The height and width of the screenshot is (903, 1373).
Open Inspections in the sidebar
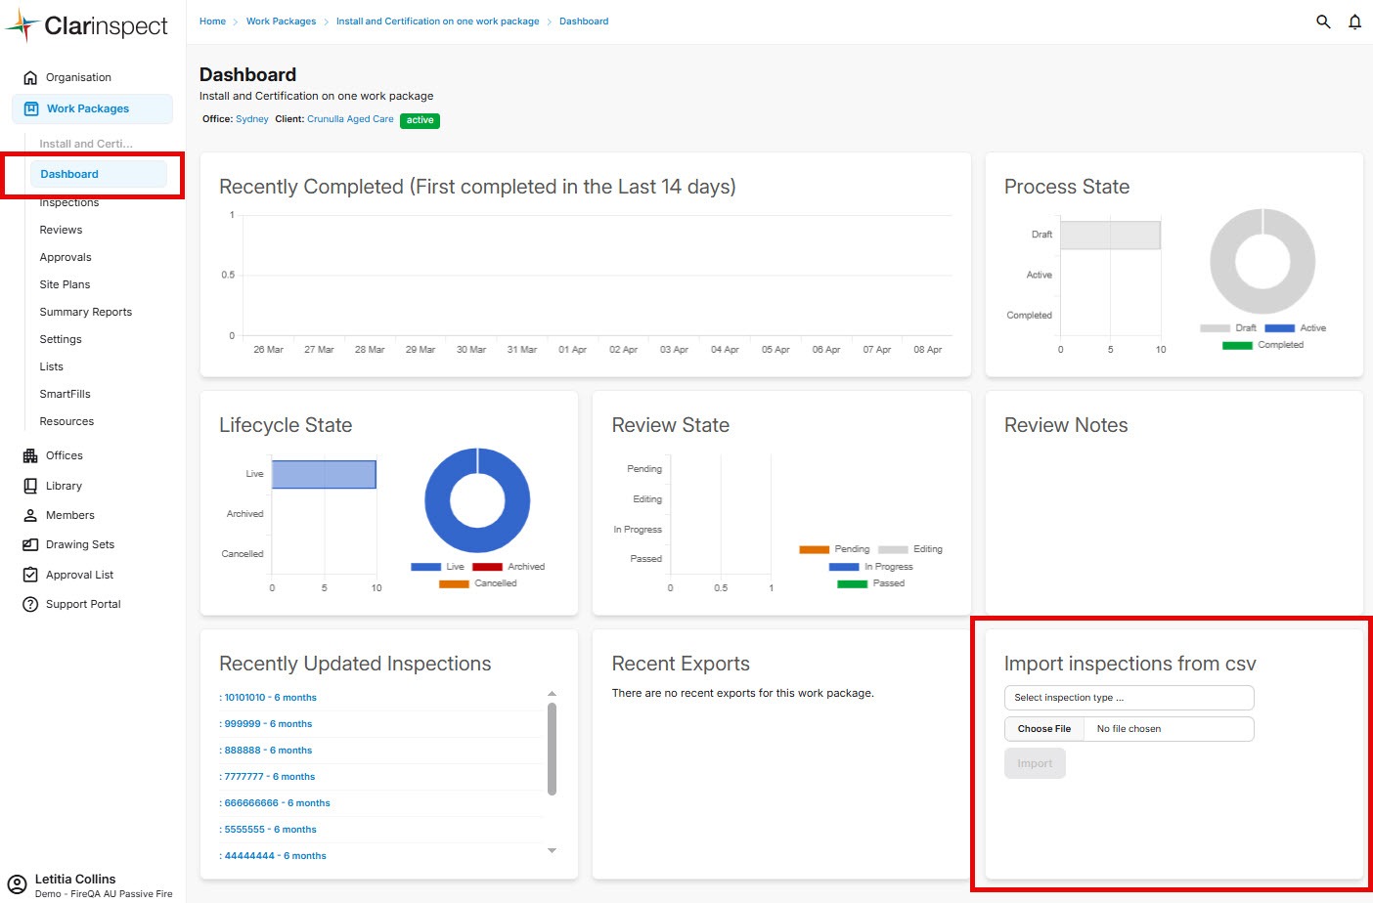[69, 203]
